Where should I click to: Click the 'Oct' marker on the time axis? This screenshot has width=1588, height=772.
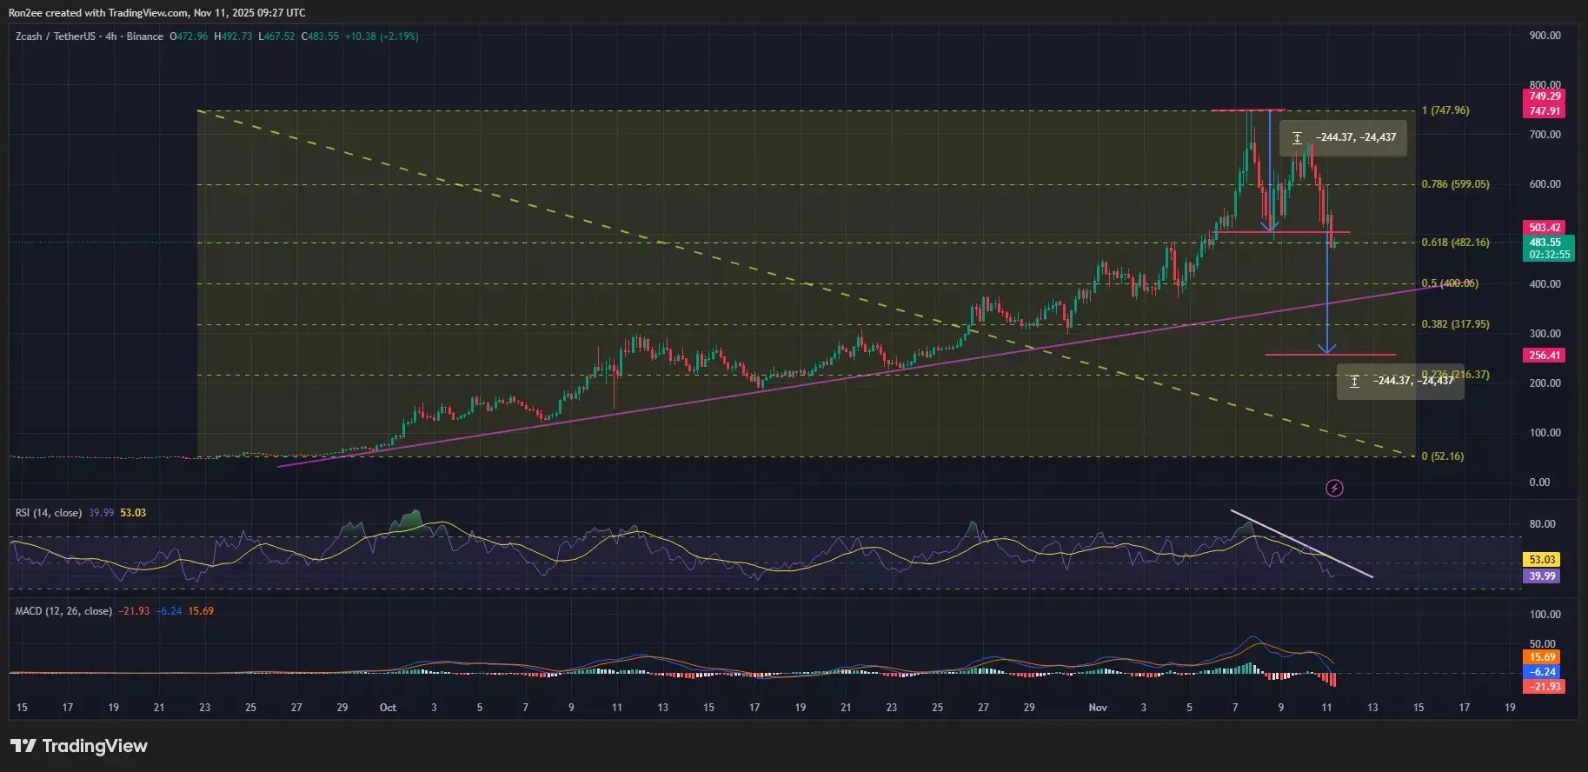point(388,708)
